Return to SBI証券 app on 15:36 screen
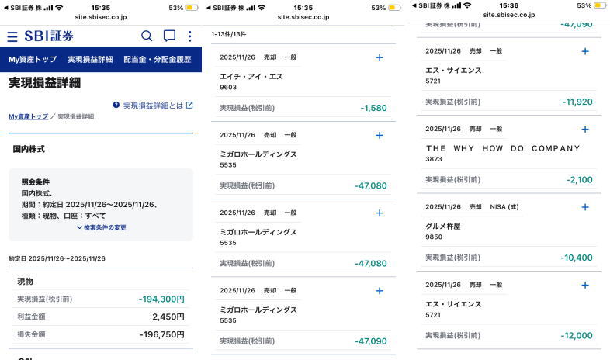 (x=437, y=6)
